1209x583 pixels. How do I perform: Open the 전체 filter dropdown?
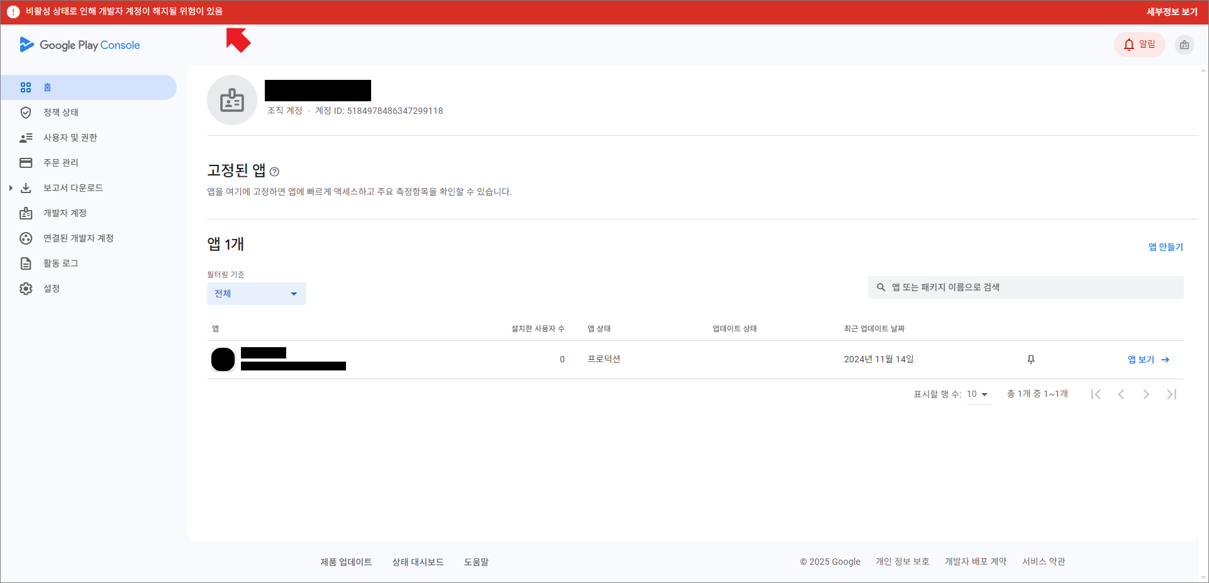tap(256, 293)
